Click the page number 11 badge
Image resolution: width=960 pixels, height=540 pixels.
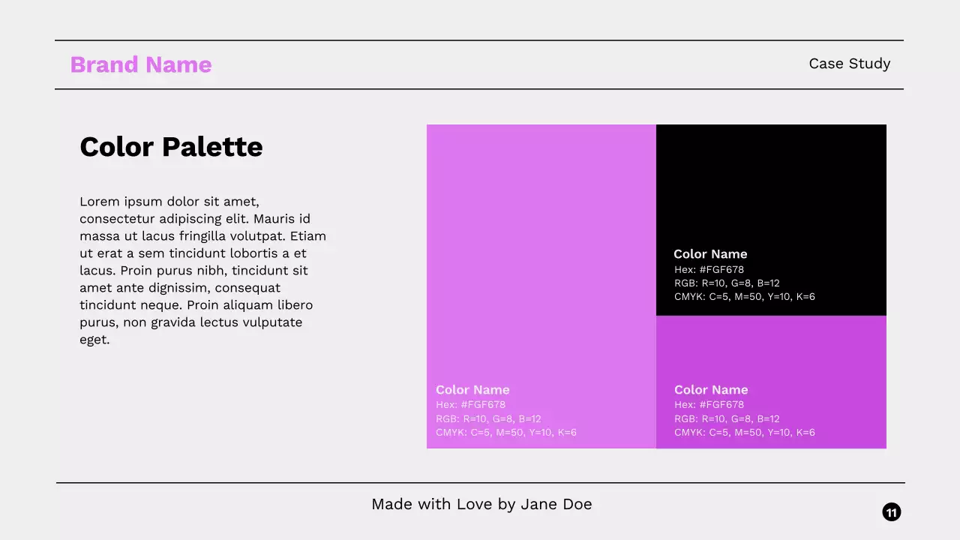891,511
